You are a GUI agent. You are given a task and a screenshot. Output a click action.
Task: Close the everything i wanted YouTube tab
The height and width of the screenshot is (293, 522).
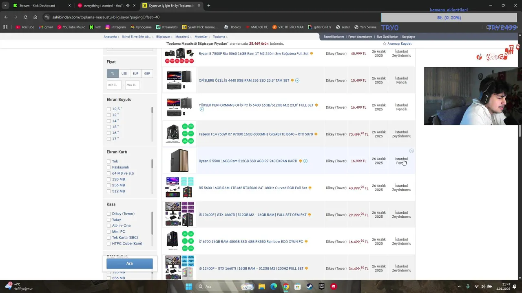click(134, 6)
